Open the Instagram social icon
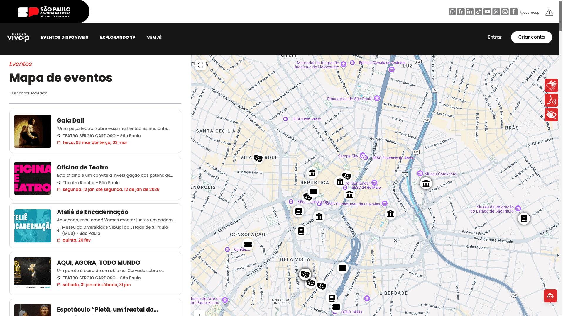 505,12
